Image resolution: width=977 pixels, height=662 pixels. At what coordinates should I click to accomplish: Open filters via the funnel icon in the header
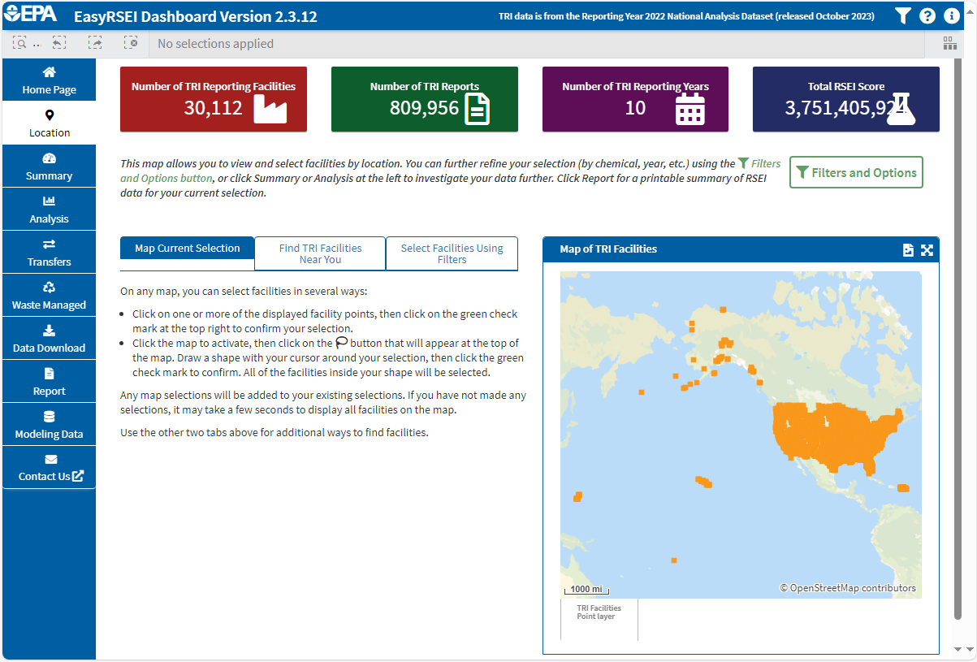pos(902,15)
